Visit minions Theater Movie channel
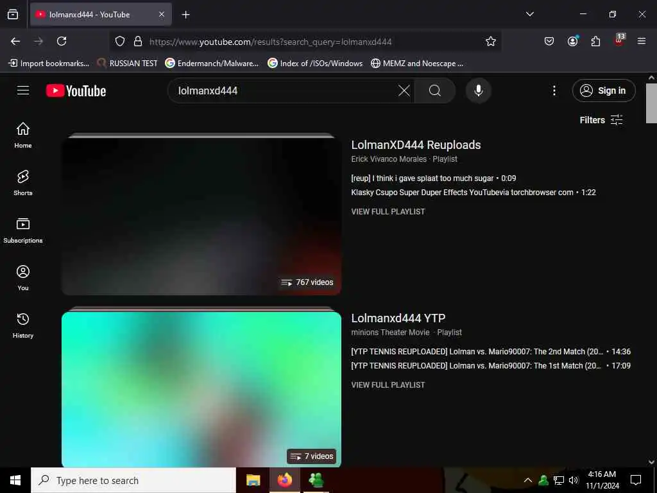Image resolution: width=657 pixels, height=493 pixels. [390, 333]
